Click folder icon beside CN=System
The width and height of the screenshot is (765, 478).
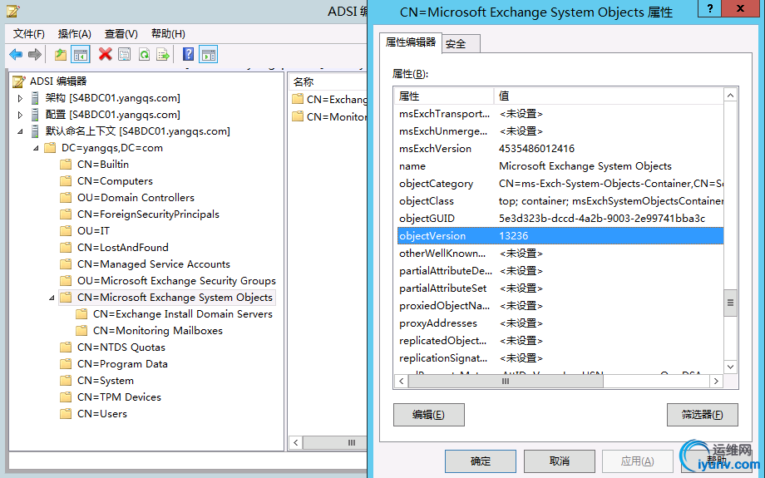(66, 381)
